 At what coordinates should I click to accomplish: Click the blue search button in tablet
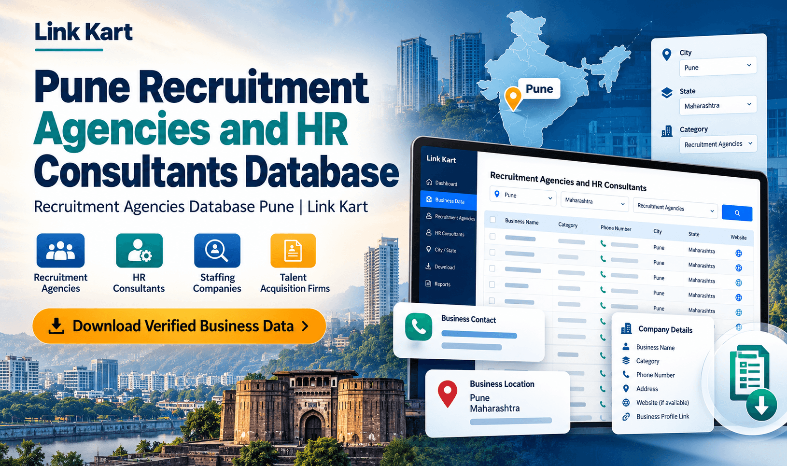(x=737, y=213)
